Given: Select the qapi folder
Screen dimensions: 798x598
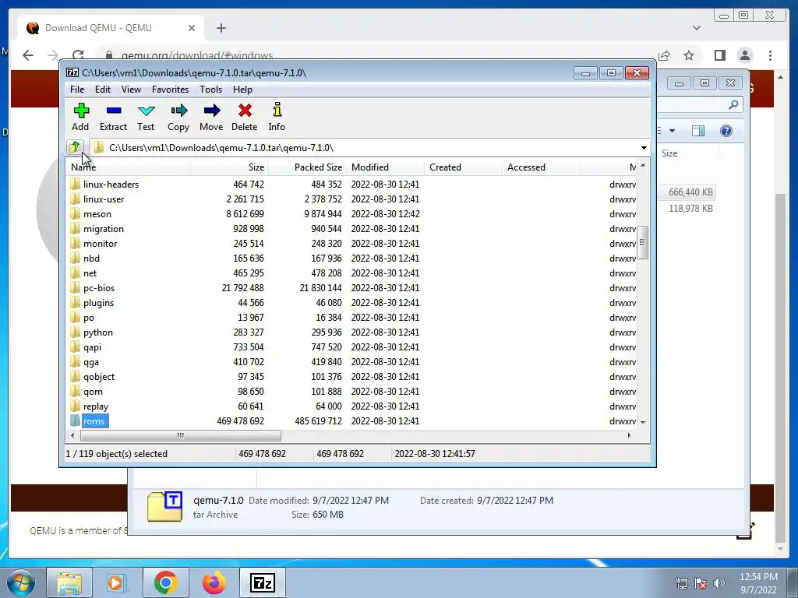Looking at the screenshot, I should tap(93, 347).
